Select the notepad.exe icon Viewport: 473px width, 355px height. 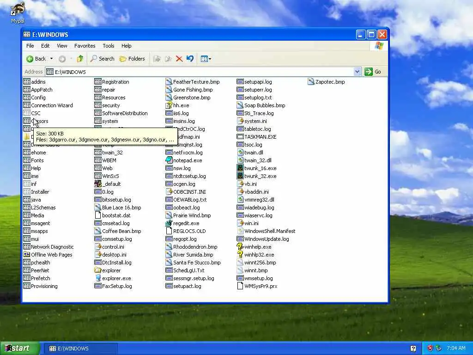point(169,160)
